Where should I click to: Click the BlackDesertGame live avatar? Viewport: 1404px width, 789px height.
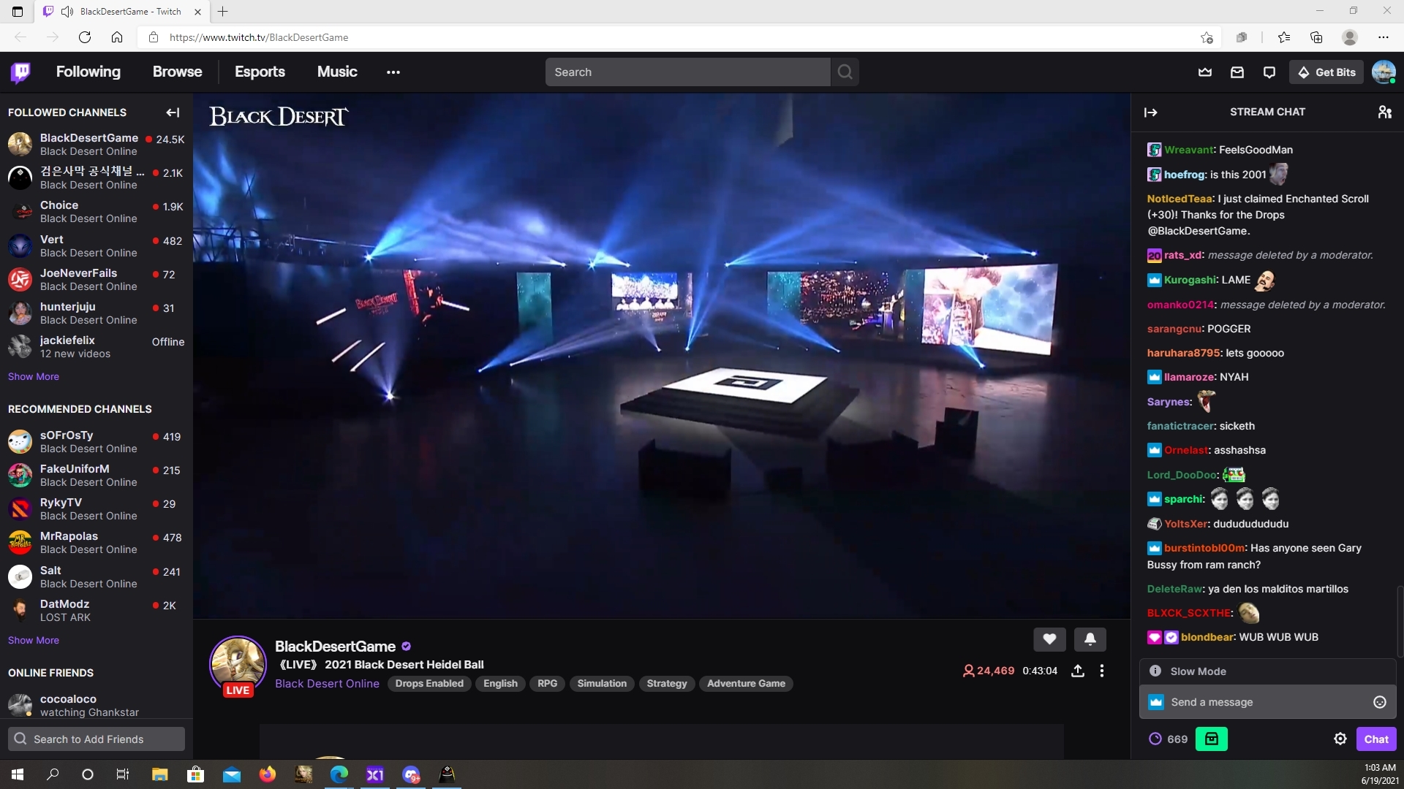[x=238, y=664]
